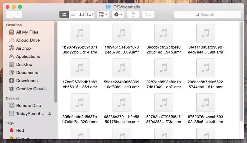Click filename text 298aac8b7d6c5522 5744ea6...81e.amr
247x143 pixels.
tap(205, 85)
